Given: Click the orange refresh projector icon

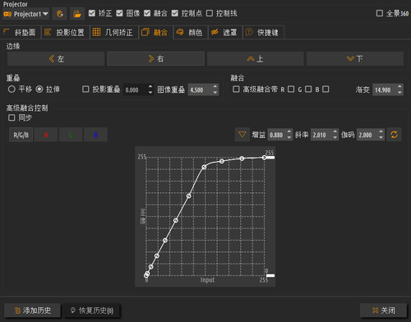Looking at the screenshot, I should [x=60, y=14].
